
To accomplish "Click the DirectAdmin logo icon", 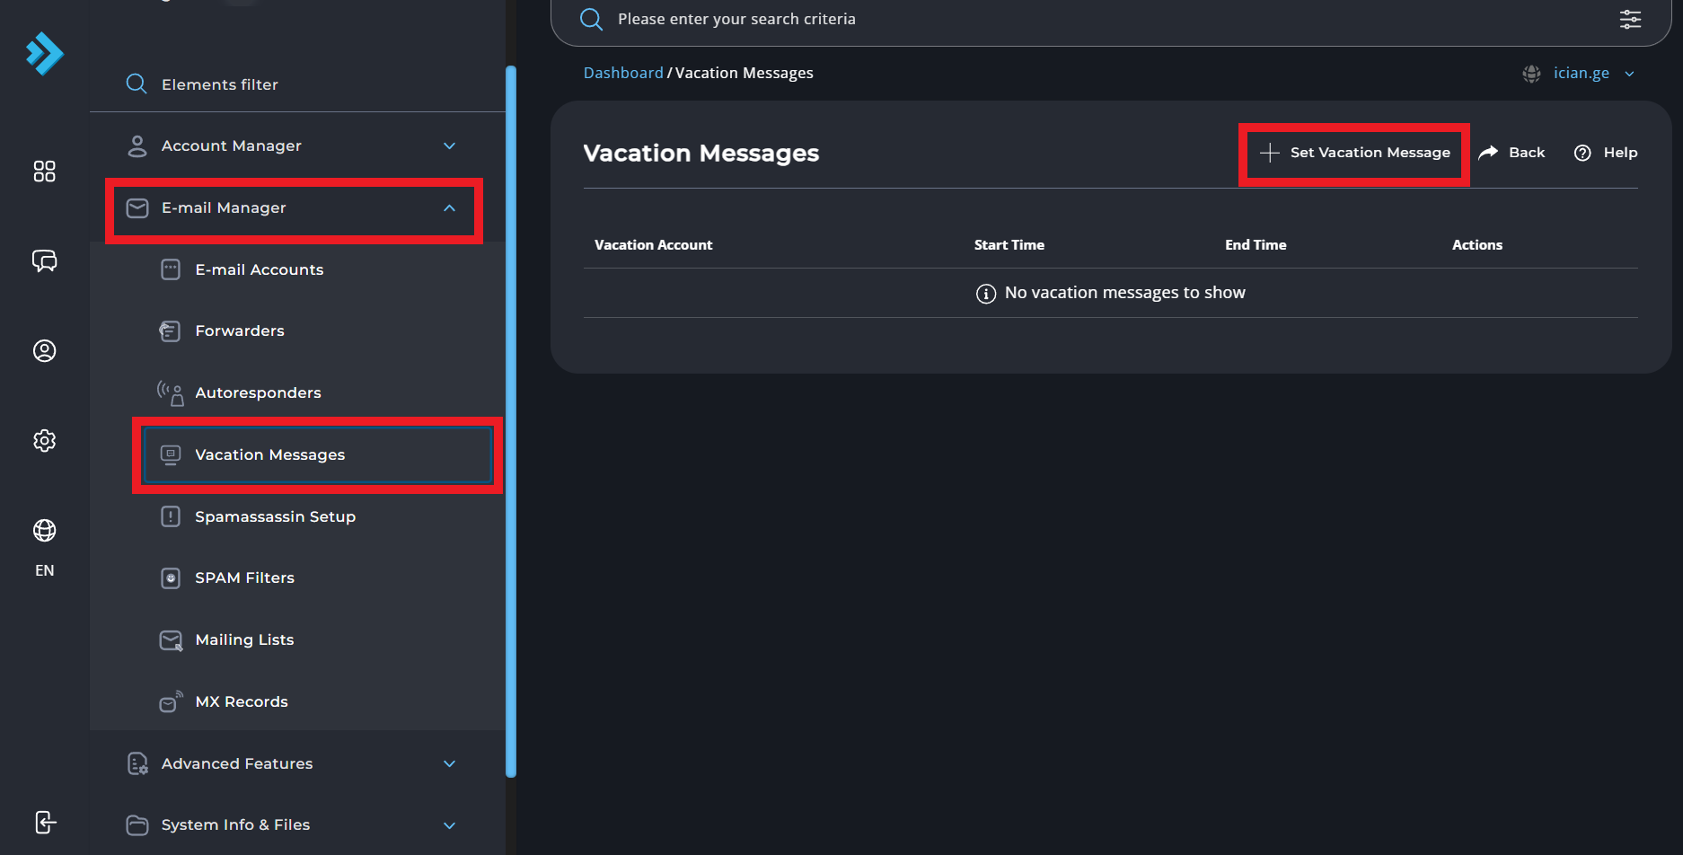I will pos(44,54).
